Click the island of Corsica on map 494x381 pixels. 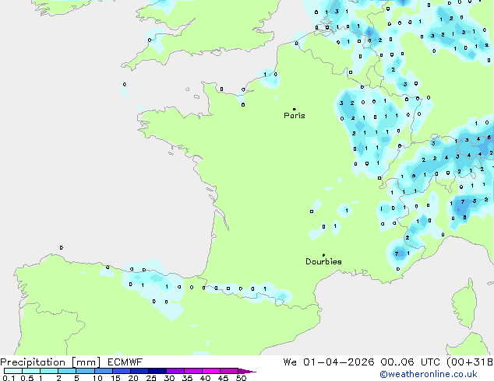click(x=464, y=304)
